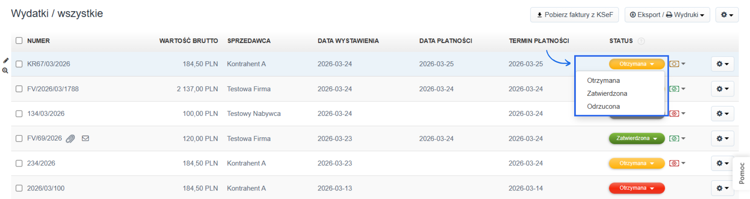Check the box for invoice FV/2026/03/1788
Image resolution: width=750 pixels, height=199 pixels.
19,89
